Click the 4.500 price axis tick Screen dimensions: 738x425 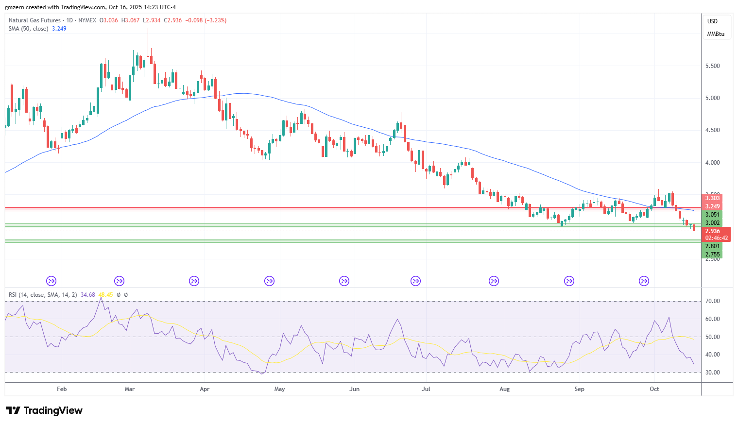click(x=713, y=130)
